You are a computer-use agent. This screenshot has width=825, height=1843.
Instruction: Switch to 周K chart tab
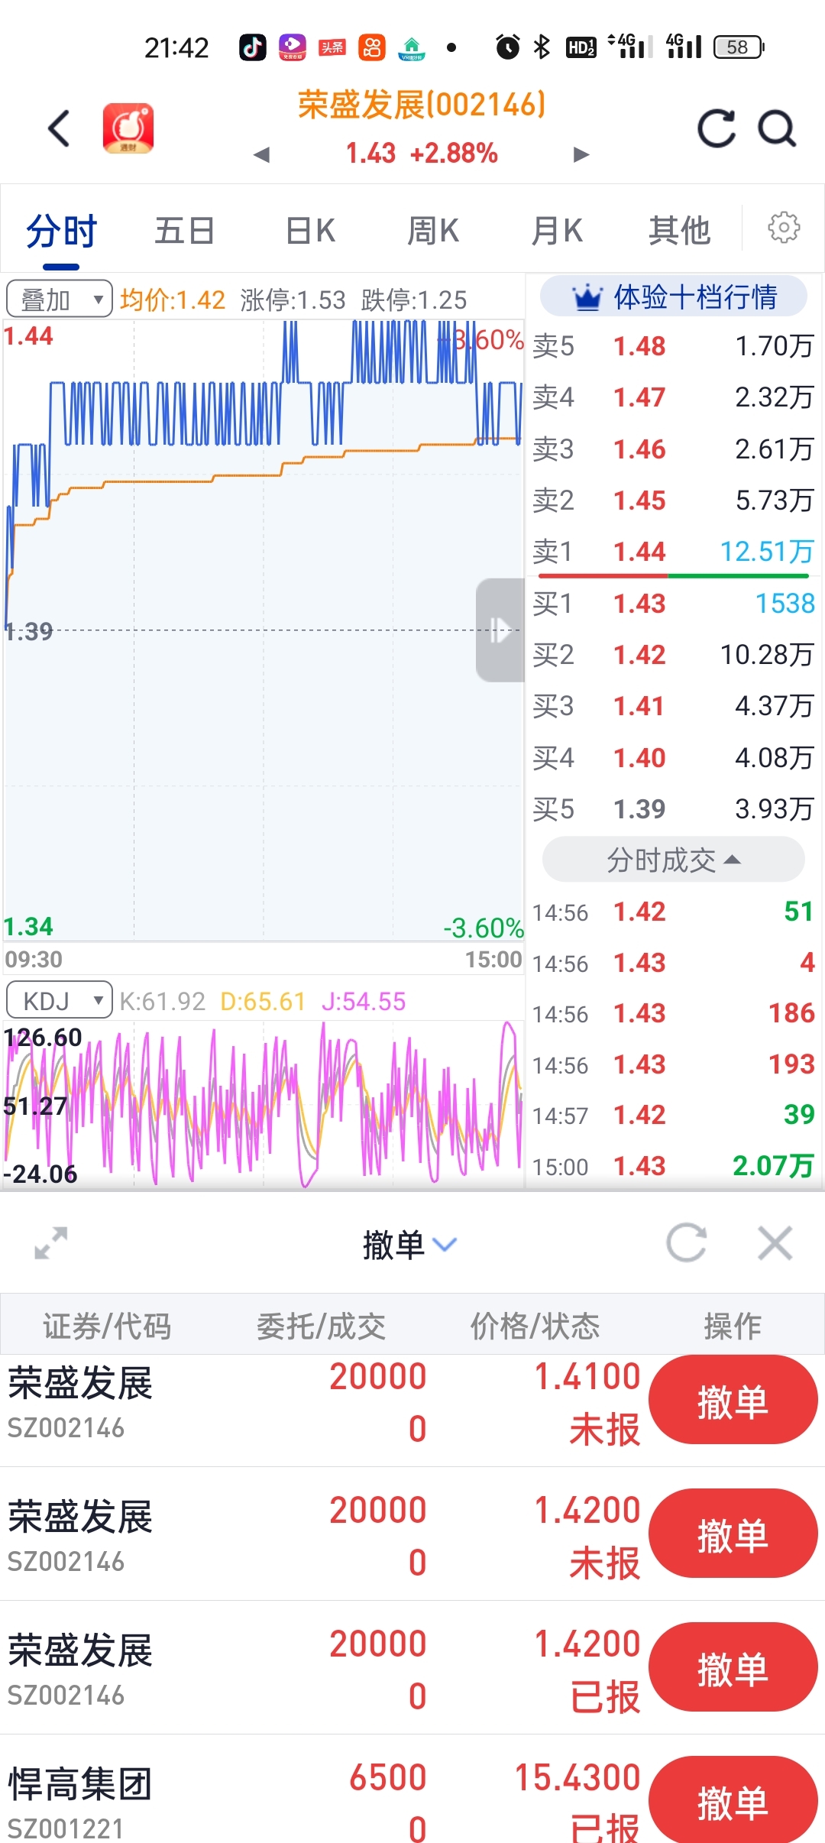(x=433, y=231)
